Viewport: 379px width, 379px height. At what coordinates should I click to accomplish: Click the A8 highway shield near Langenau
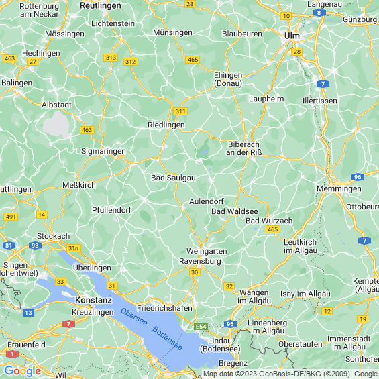319,13
